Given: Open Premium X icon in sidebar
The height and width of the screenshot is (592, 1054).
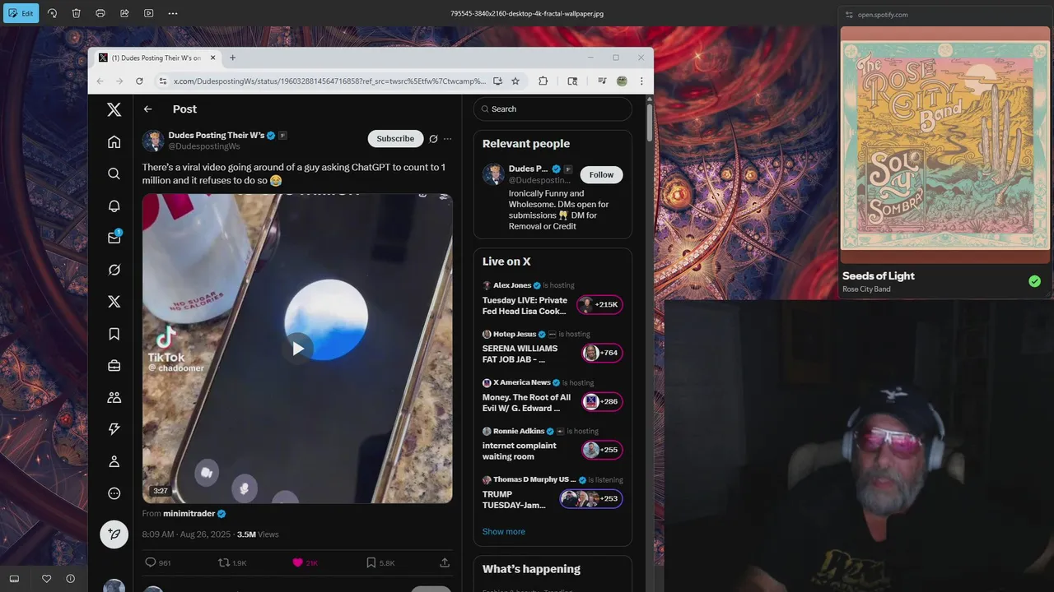Looking at the screenshot, I should pos(114,302).
